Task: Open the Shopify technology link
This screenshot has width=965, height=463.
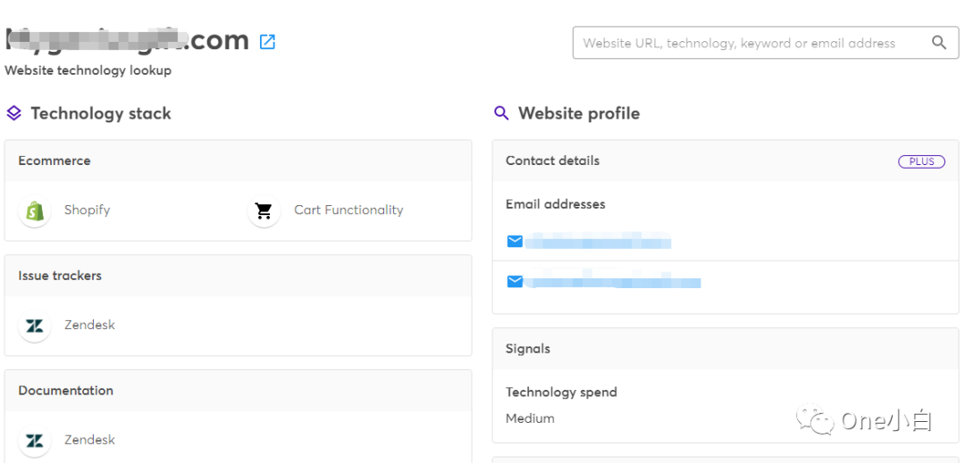Action: click(87, 210)
